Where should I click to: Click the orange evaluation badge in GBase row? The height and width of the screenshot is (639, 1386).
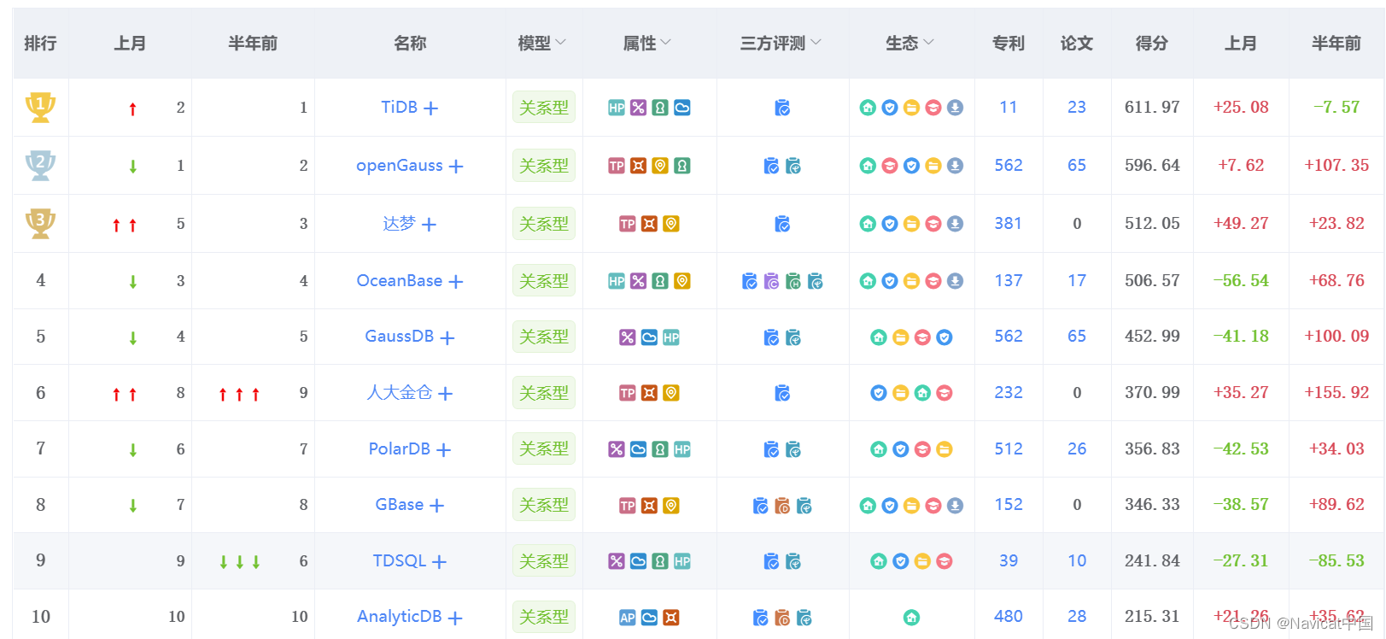[x=782, y=506]
